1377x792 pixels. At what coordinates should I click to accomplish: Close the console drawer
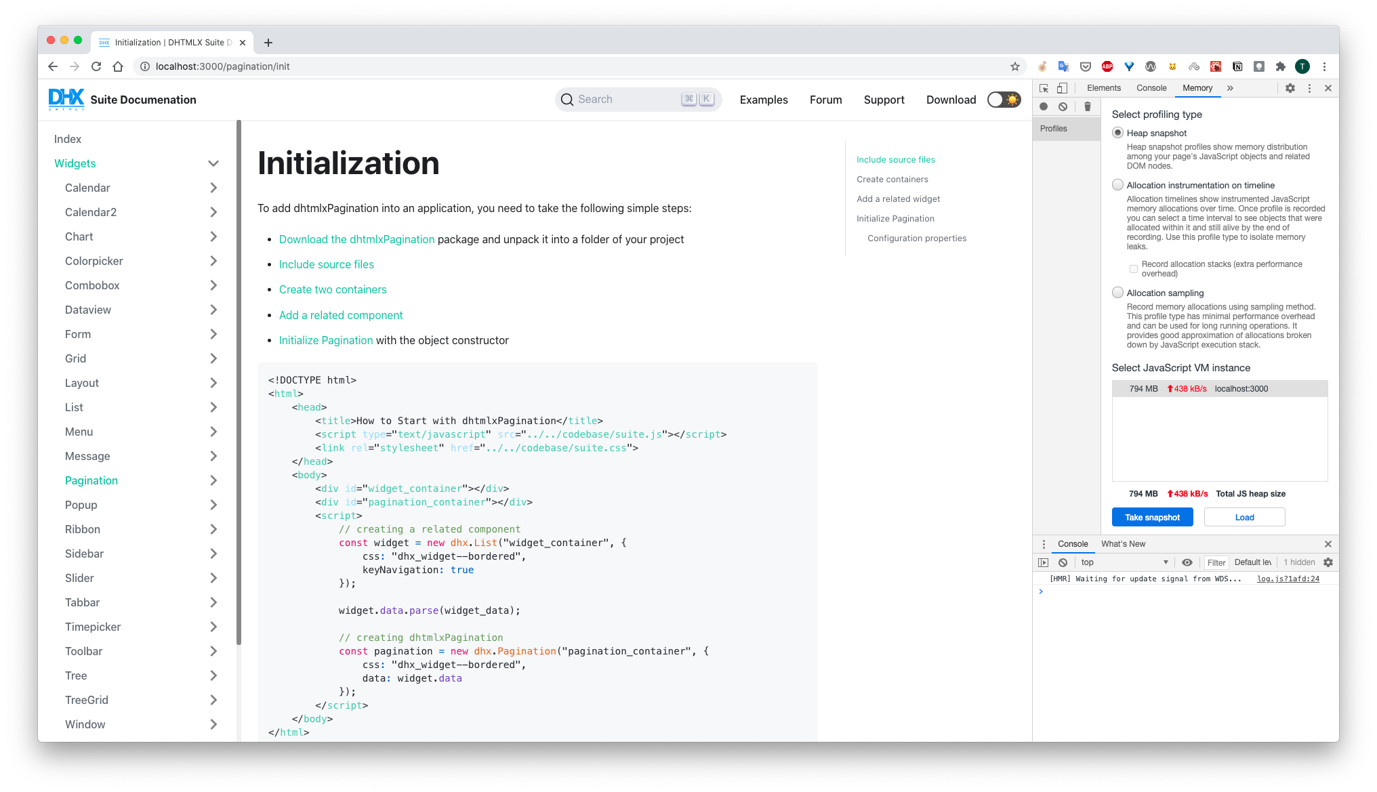(x=1328, y=544)
